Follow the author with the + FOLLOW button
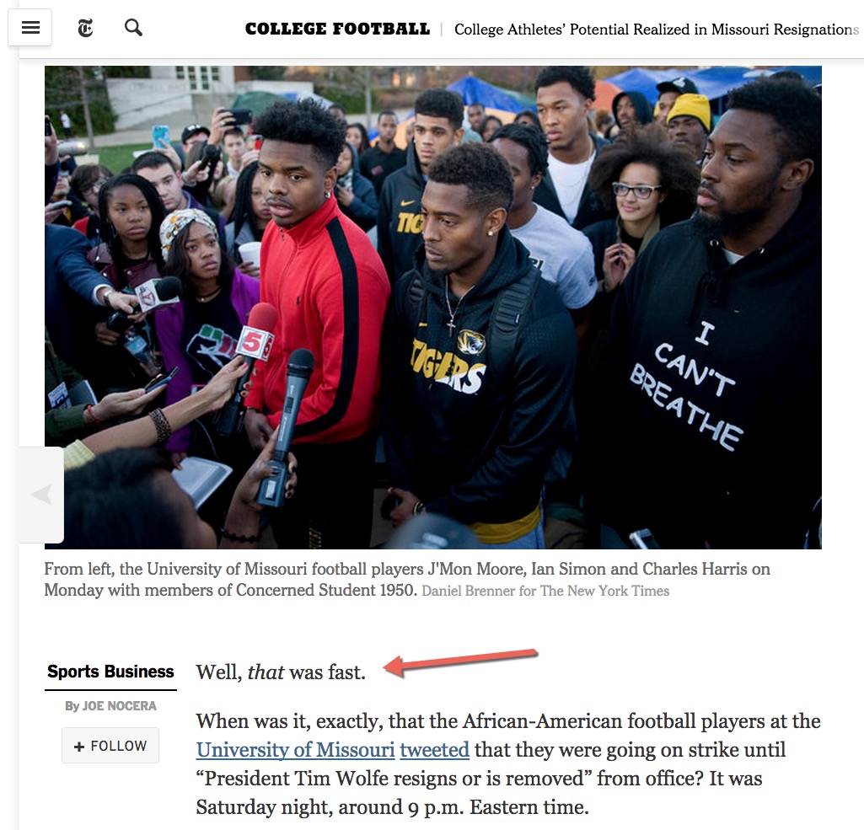The height and width of the screenshot is (830, 864). point(110,746)
